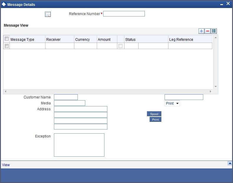The height and width of the screenshot is (183, 233).
Task: Click the Amount column header
Action: (x=107, y=39)
